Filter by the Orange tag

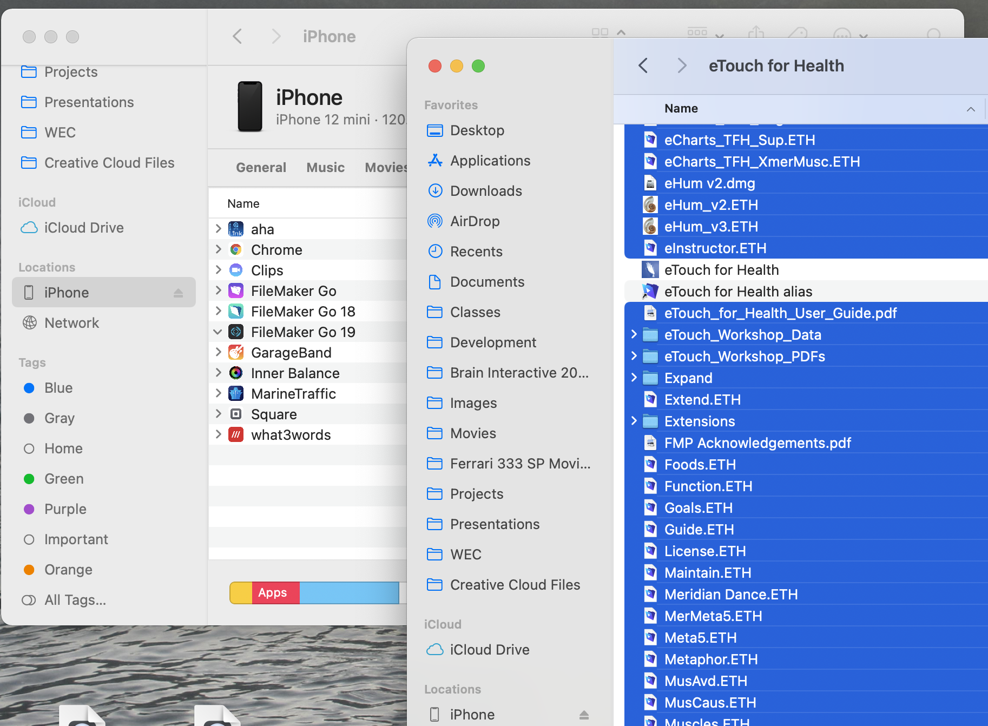point(58,570)
